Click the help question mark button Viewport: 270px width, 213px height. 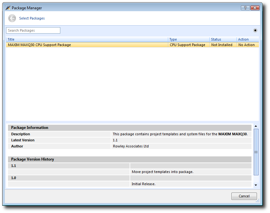tap(245, 8)
